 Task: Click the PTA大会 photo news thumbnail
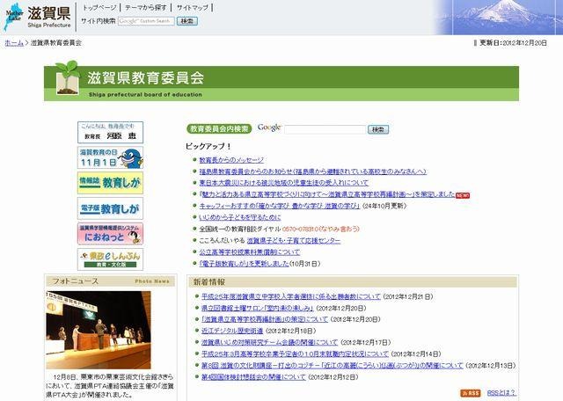pos(99,330)
